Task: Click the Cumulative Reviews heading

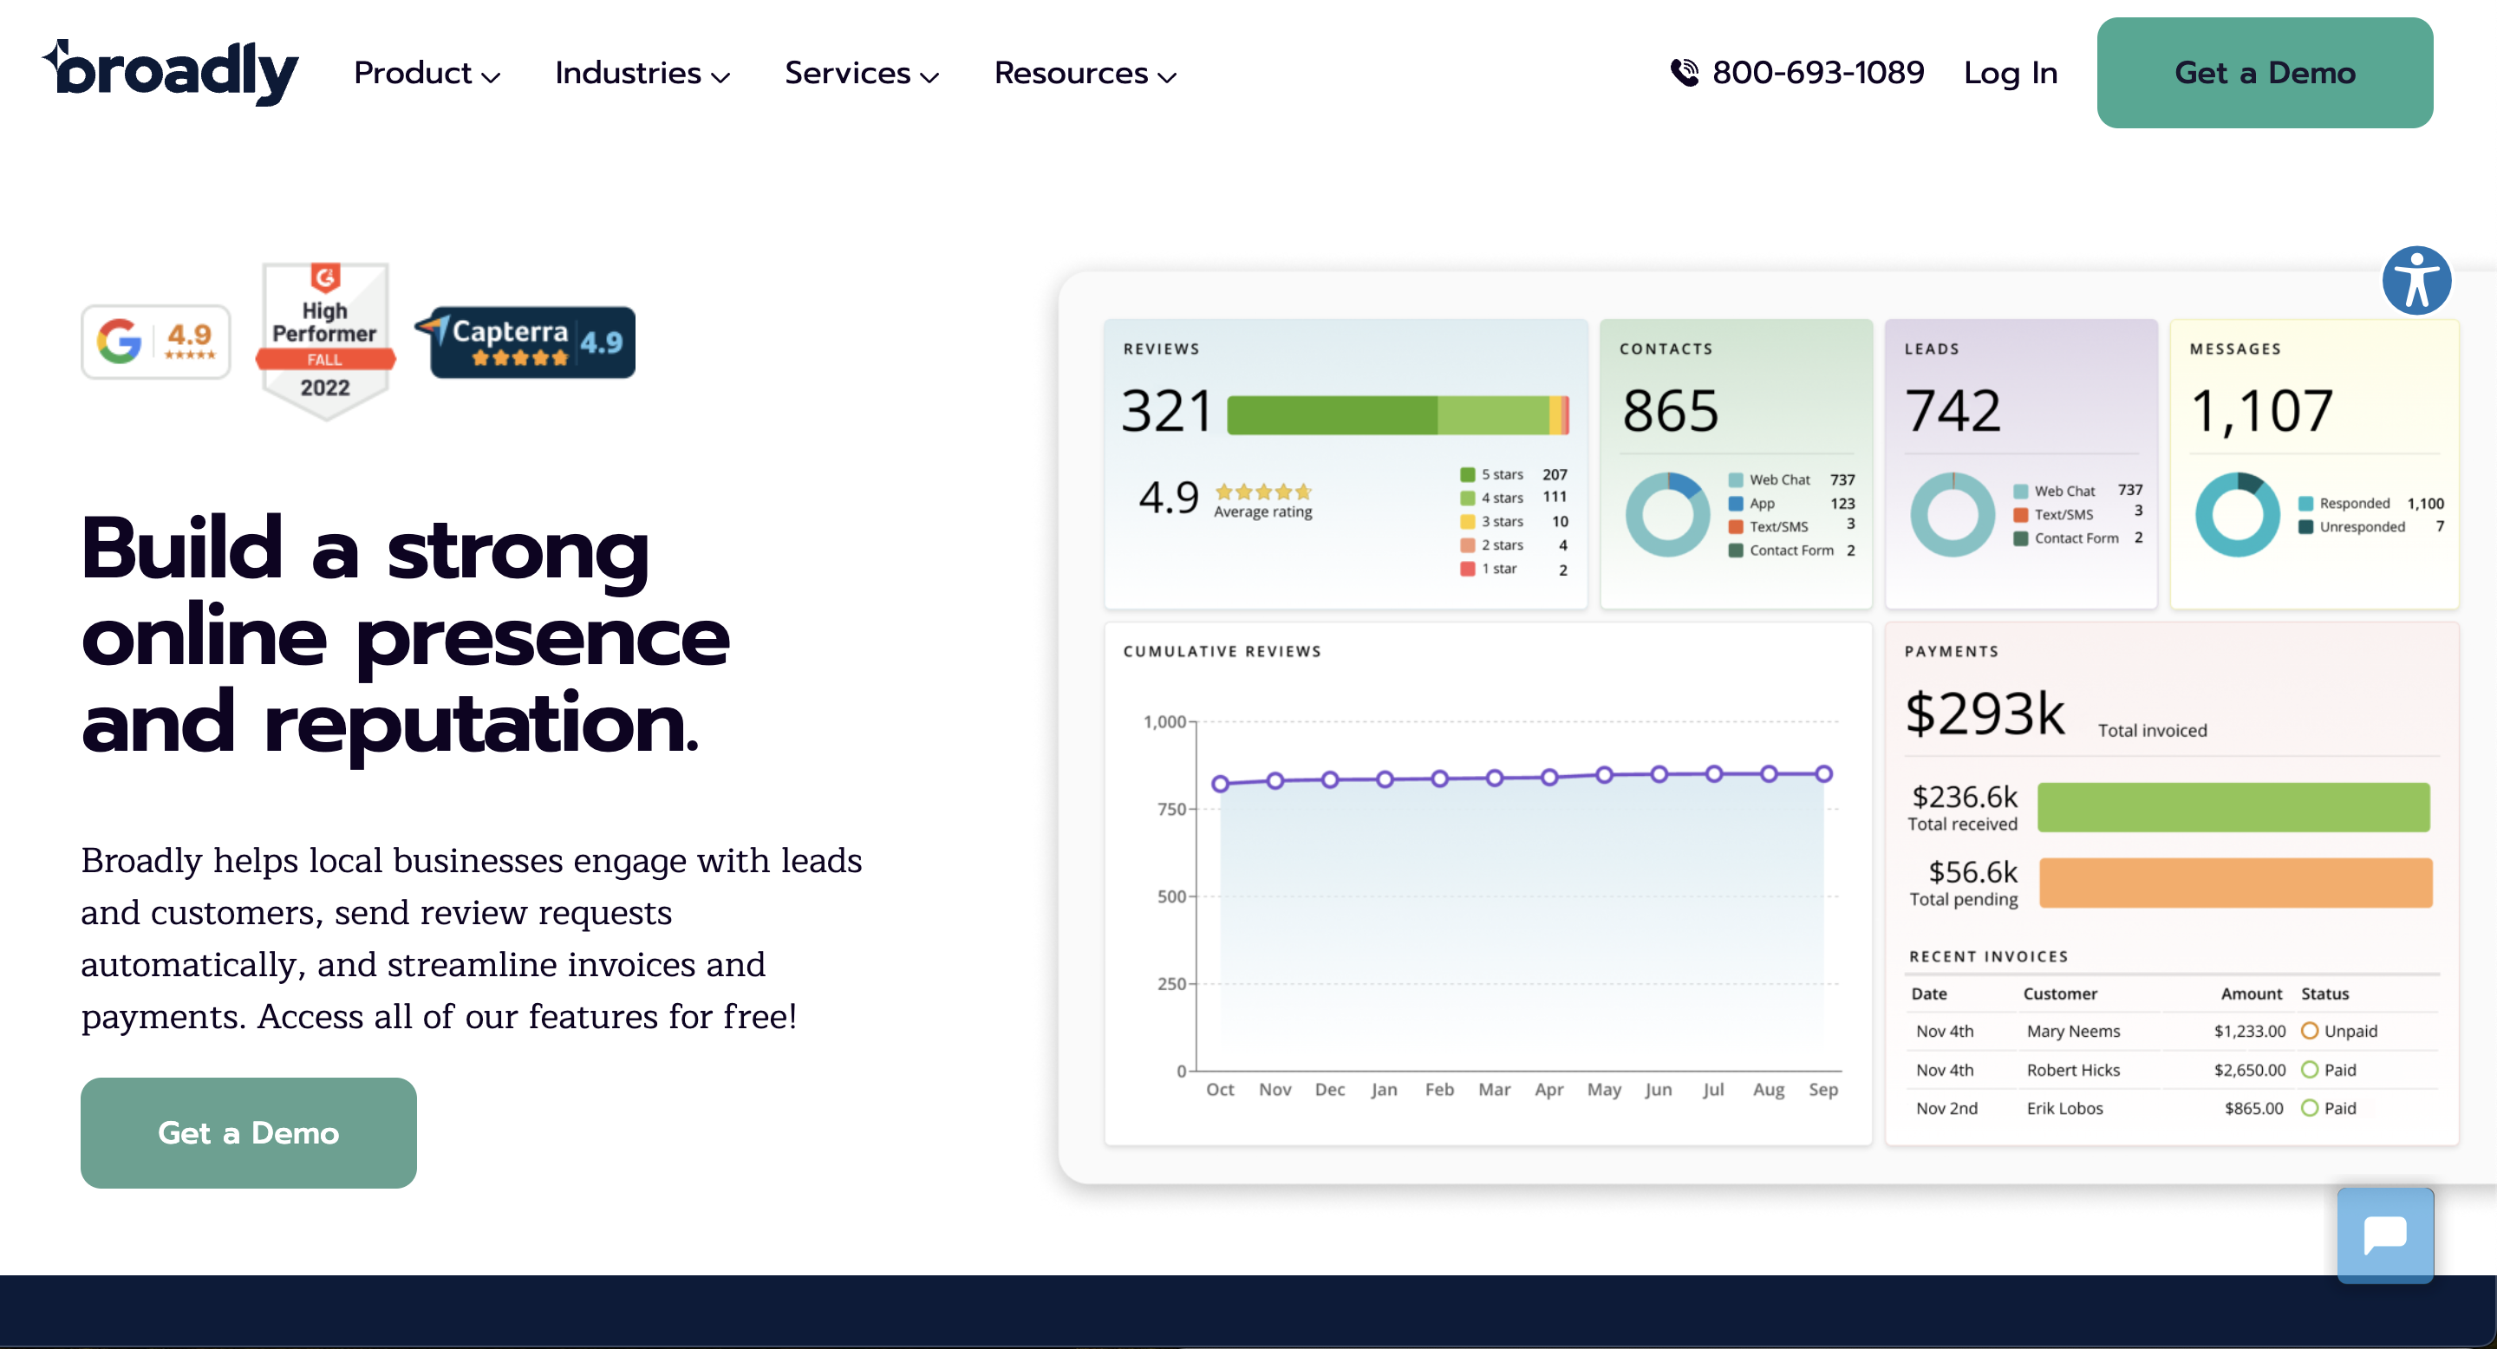Action: click(x=1222, y=651)
